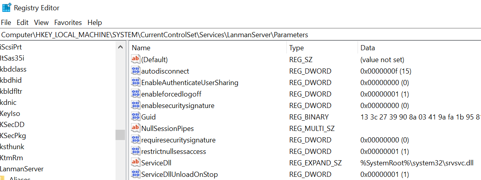The image size is (481, 180).
Task: Select the LanmanServer key in tree
Action: [22, 169]
